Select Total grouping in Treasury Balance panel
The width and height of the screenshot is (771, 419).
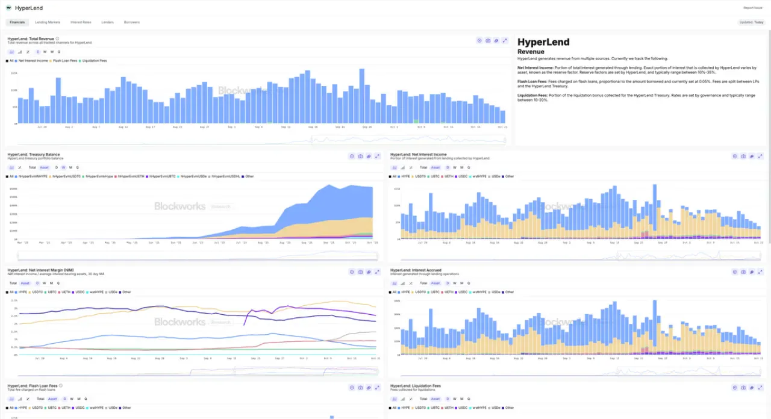[x=32, y=167]
